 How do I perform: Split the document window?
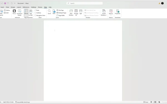click(x=81, y=12)
